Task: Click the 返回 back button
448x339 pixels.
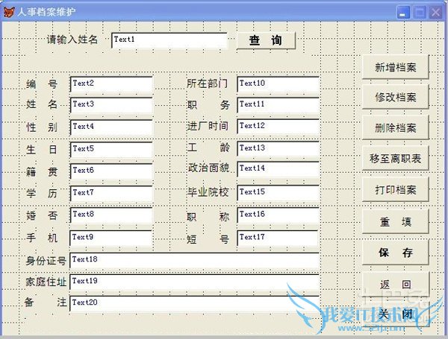Action: (396, 284)
